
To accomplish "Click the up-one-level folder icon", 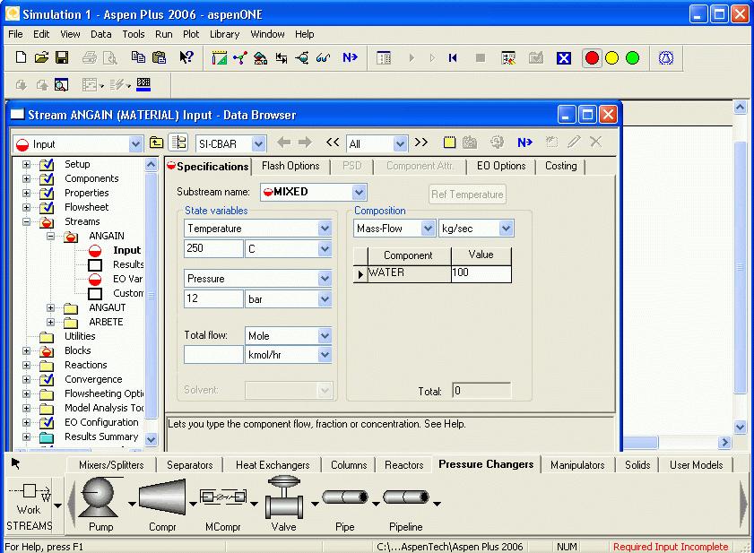I will (x=156, y=143).
